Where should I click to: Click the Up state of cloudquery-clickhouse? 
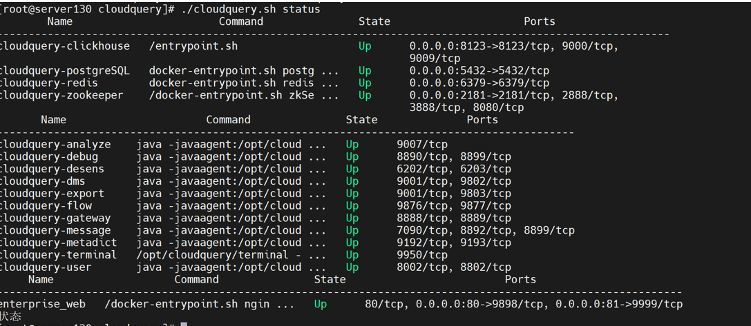pyautogui.click(x=365, y=46)
